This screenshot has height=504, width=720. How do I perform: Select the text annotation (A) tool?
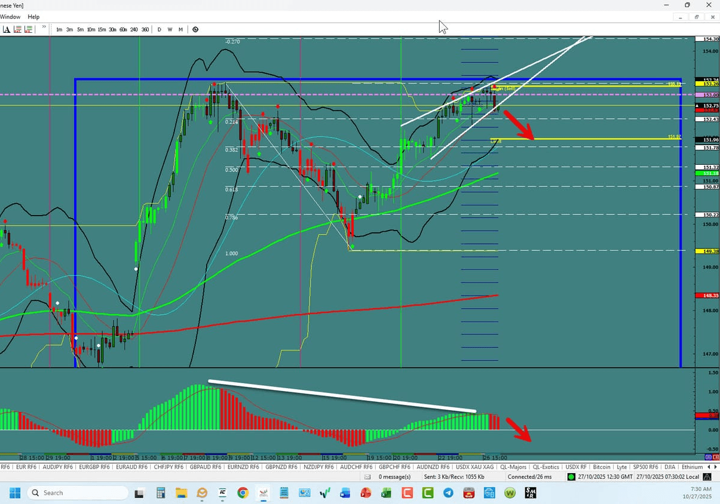coord(6,29)
